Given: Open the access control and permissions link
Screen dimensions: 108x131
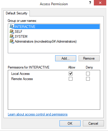Looking at the screenshot, I should [38, 114].
